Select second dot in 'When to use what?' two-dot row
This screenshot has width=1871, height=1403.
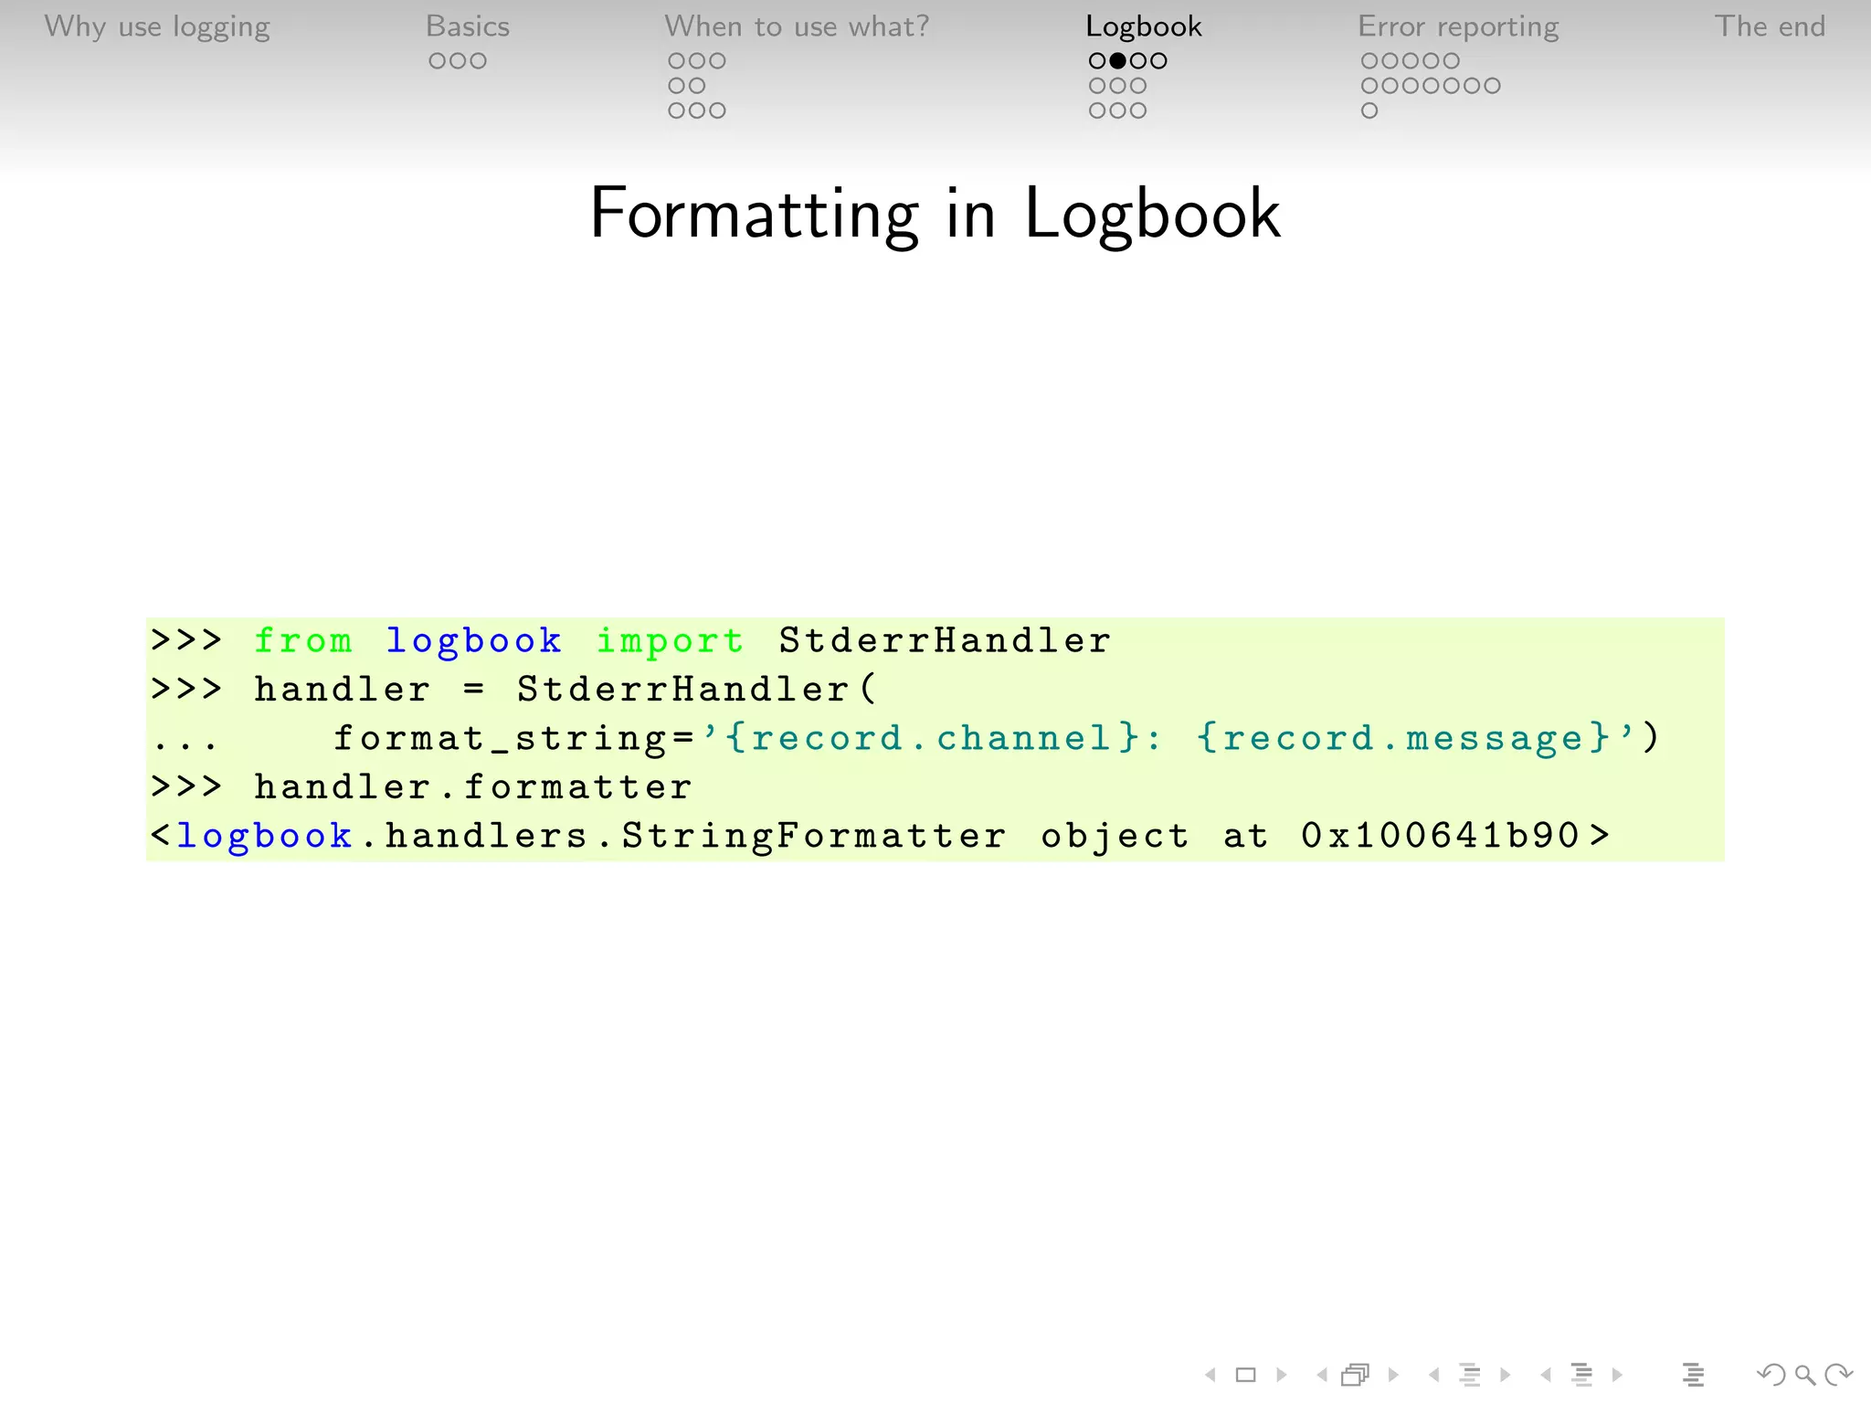[697, 86]
